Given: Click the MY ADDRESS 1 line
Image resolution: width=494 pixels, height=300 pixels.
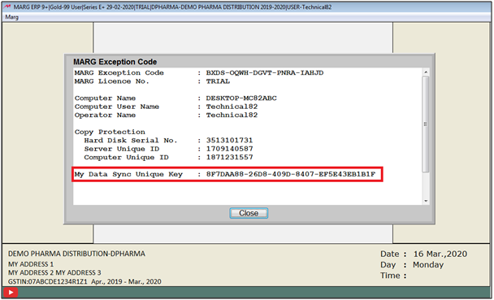Looking at the screenshot, I should (31, 264).
